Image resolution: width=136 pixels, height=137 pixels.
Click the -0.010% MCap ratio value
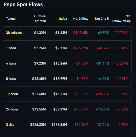[122, 48]
